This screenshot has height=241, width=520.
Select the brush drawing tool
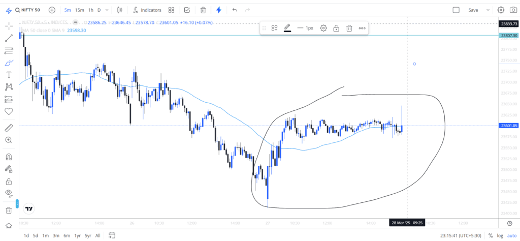tap(9, 63)
